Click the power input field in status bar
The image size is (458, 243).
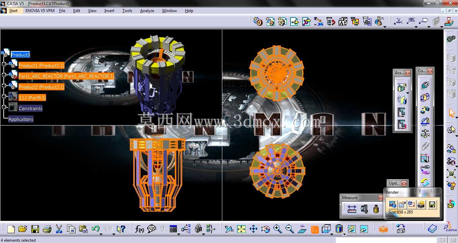386,240
